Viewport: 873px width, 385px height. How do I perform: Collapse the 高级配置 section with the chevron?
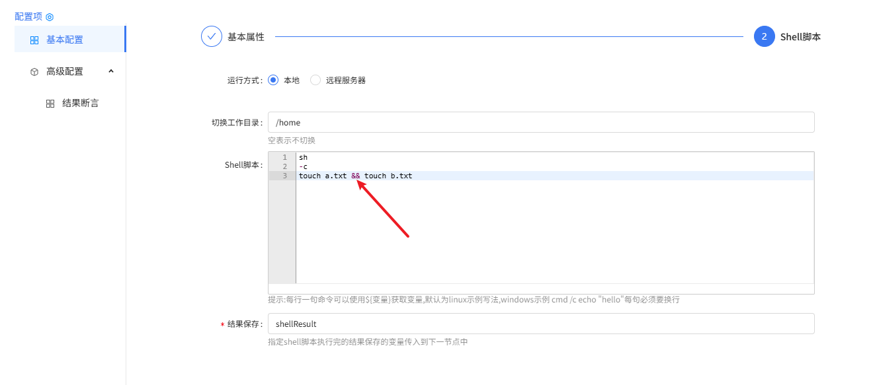110,71
